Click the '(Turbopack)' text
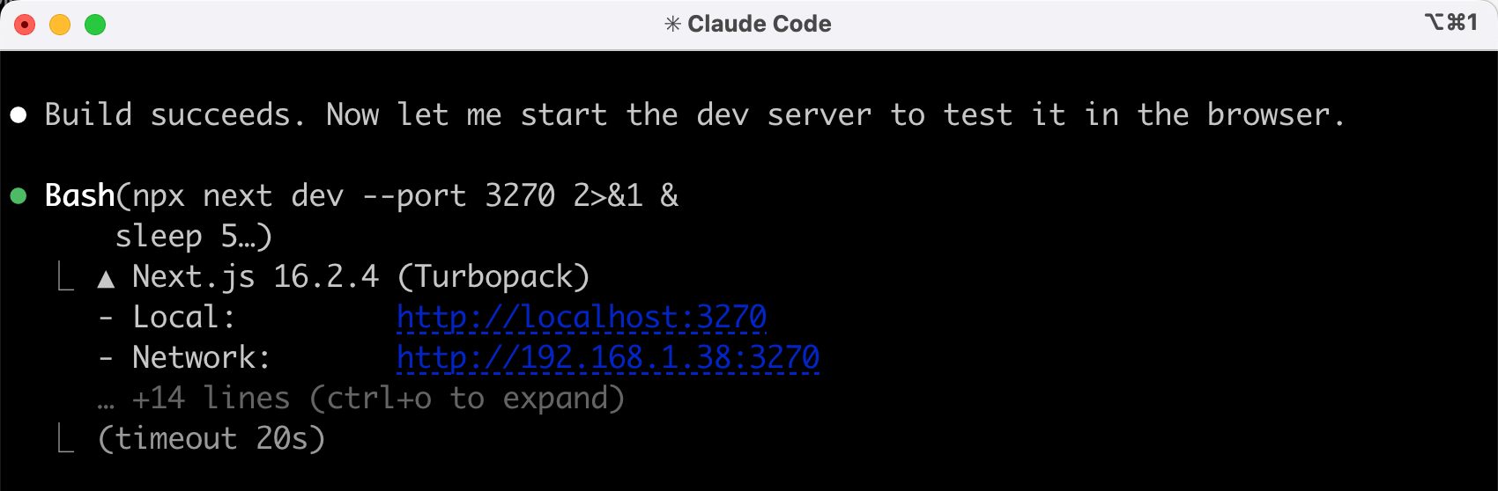Viewport: 1498px width, 491px height. point(493,276)
